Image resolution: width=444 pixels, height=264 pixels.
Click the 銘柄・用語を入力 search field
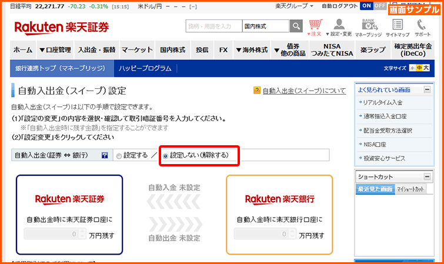[x=214, y=26]
